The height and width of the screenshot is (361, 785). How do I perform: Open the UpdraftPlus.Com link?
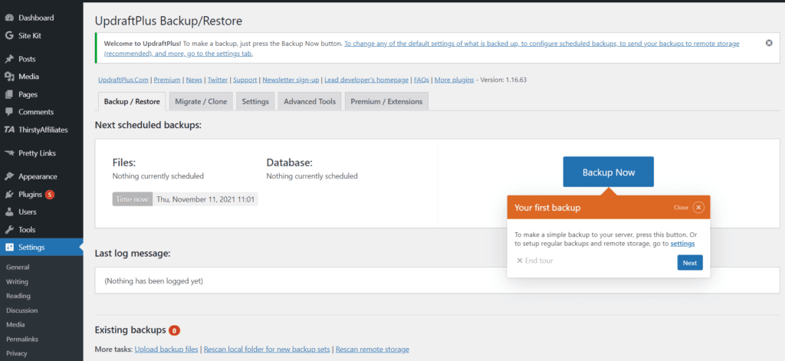124,80
